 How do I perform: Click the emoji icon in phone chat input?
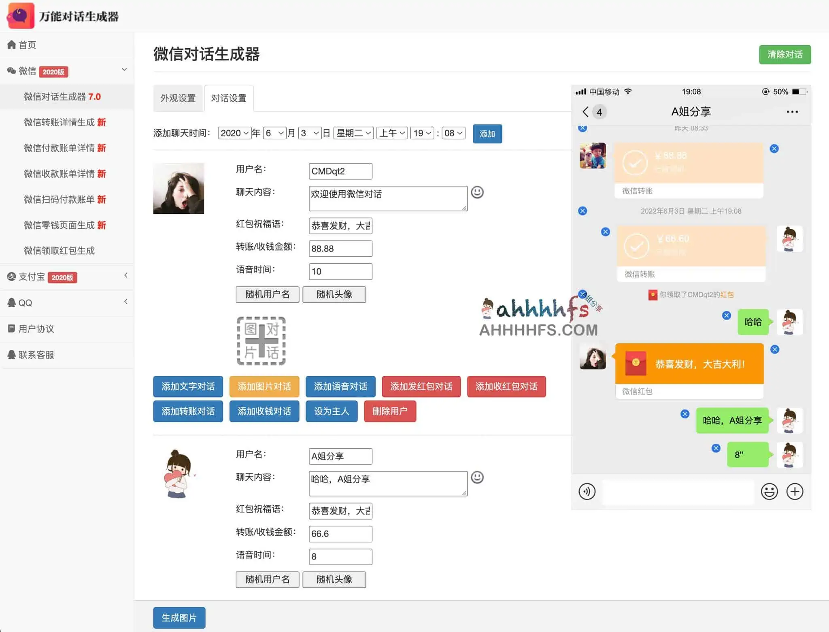point(769,492)
